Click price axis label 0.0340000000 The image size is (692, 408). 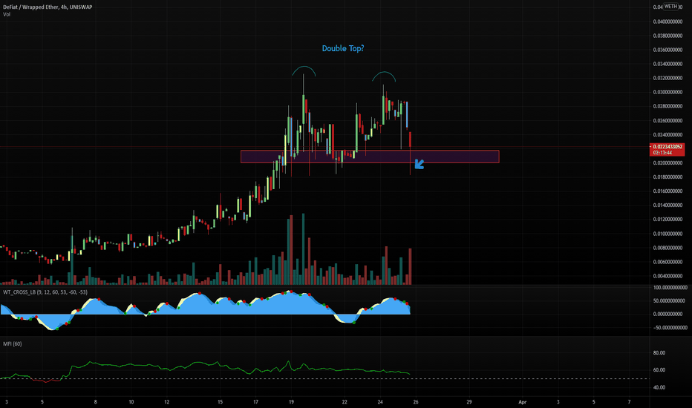(667, 64)
